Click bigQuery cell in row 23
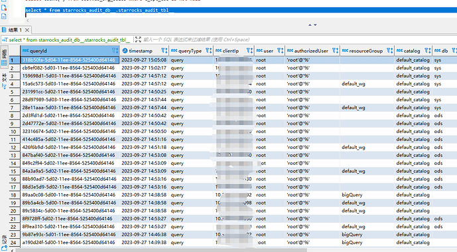Image resolution: width=457 pixels, height=252 pixels. (367, 234)
